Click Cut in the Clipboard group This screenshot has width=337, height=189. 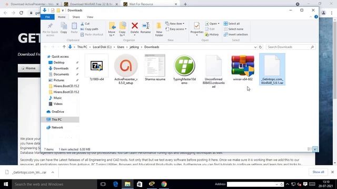[85, 24]
